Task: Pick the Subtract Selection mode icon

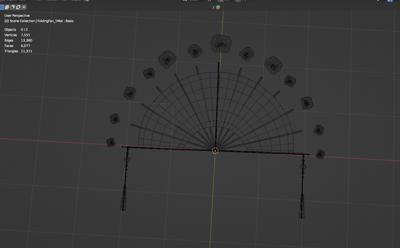Action: (13, 7)
